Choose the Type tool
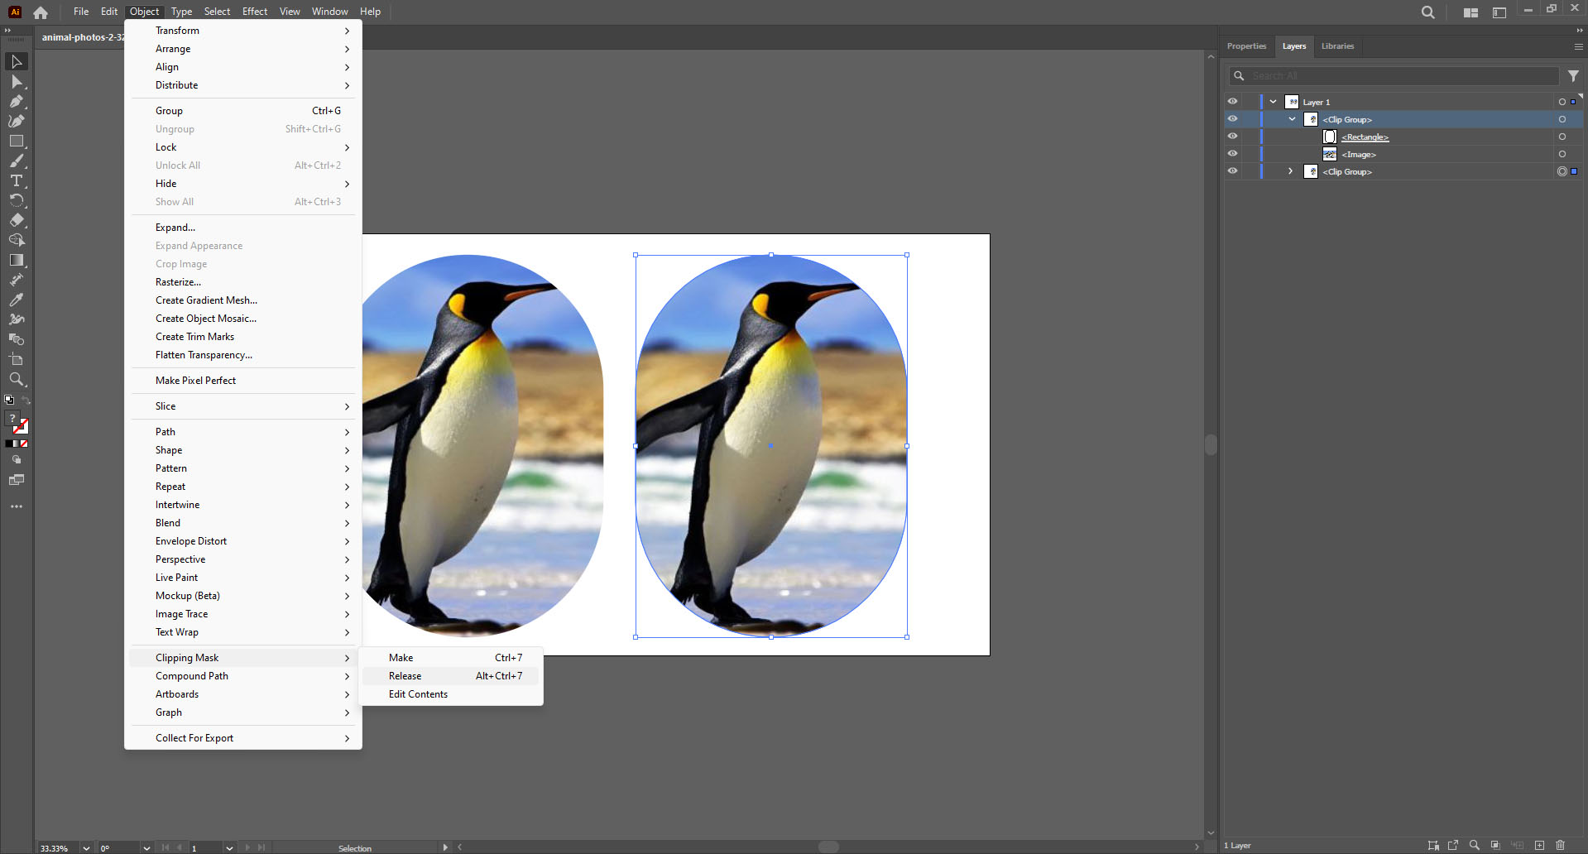Viewport: 1588px width, 854px height. [16, 181]
